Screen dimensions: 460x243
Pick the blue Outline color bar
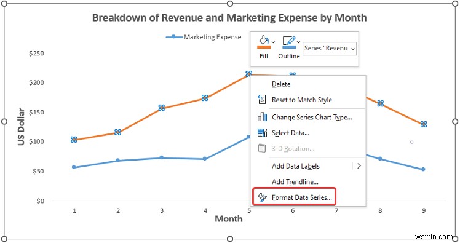point(289,47)
